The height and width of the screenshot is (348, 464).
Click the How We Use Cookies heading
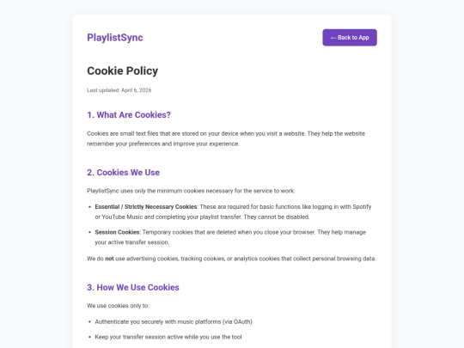coord(133,287)
